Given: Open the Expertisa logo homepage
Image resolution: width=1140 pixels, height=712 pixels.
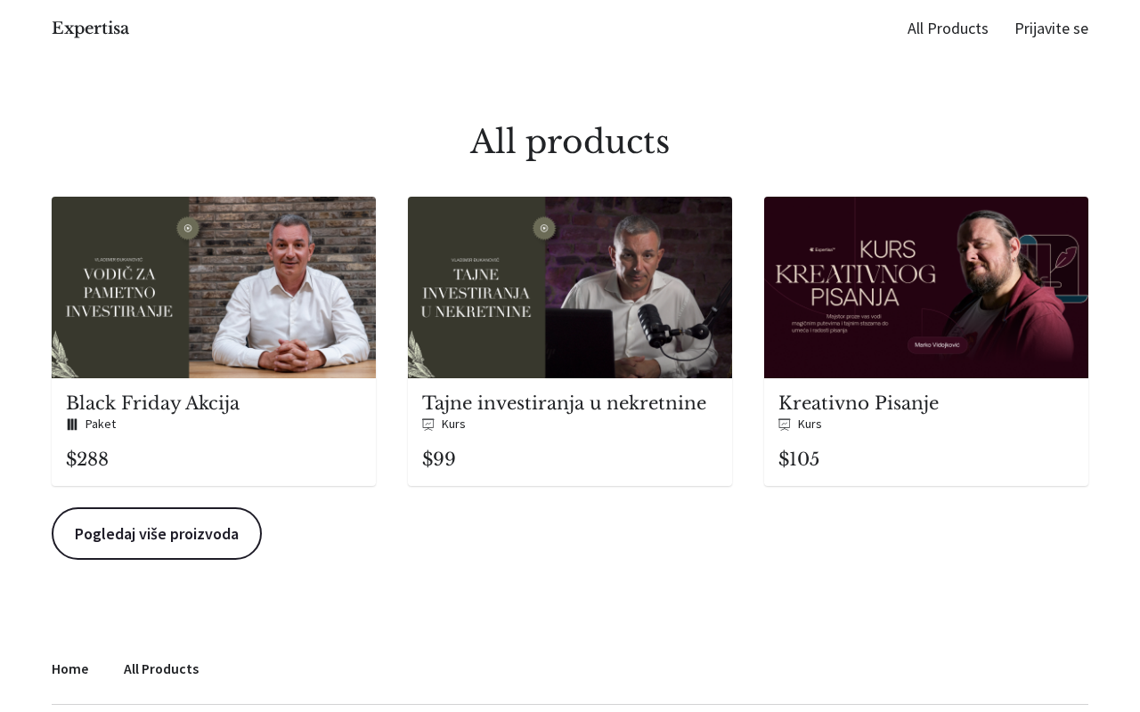Looking at the screenshot, I should coord(90,28).
